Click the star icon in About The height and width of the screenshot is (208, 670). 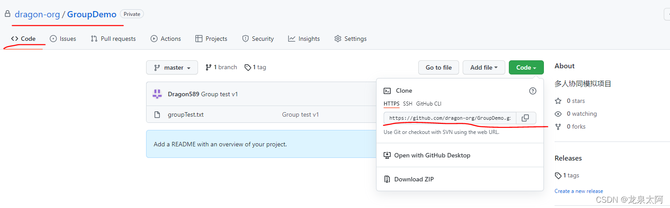(558, 101)
